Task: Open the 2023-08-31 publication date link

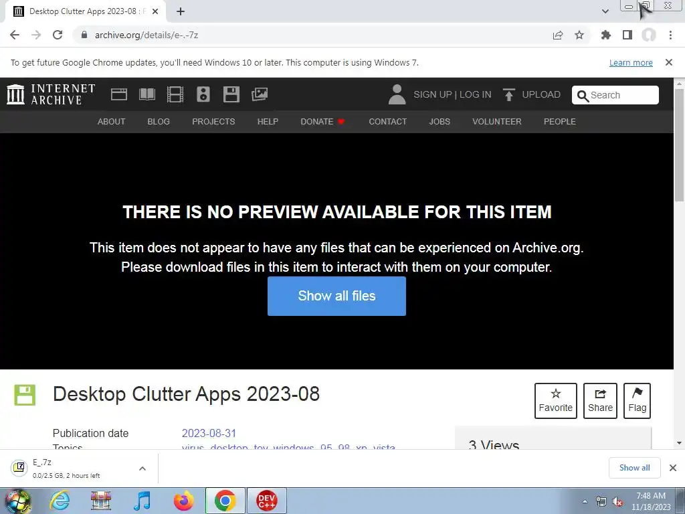Action: 209,433
